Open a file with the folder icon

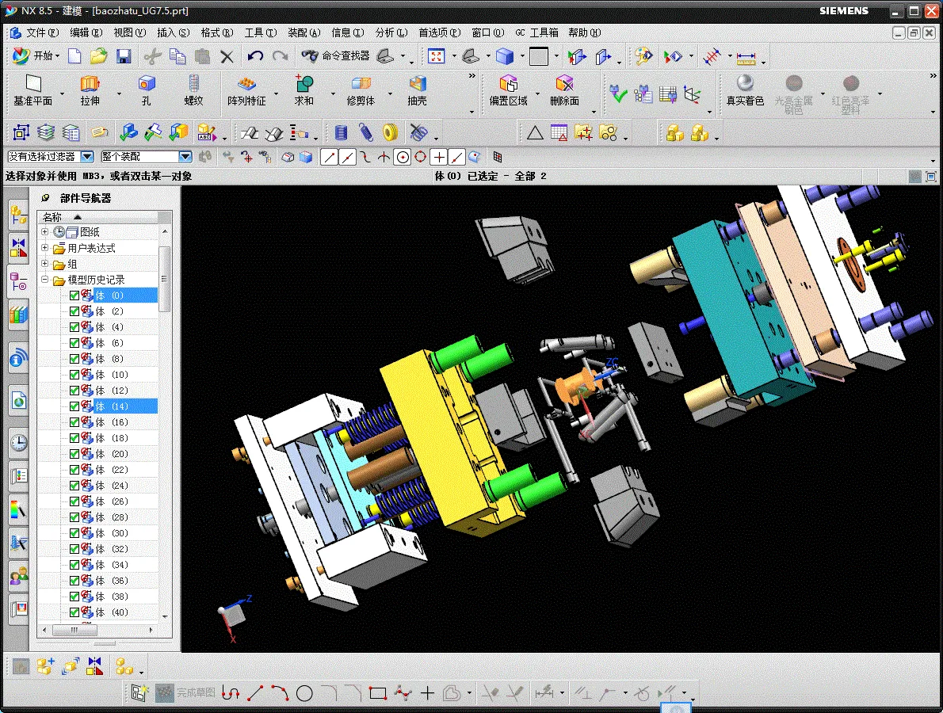98,56
